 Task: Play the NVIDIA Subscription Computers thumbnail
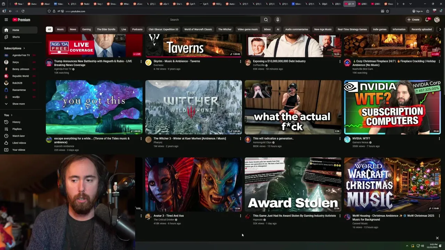tap(393, 107)
